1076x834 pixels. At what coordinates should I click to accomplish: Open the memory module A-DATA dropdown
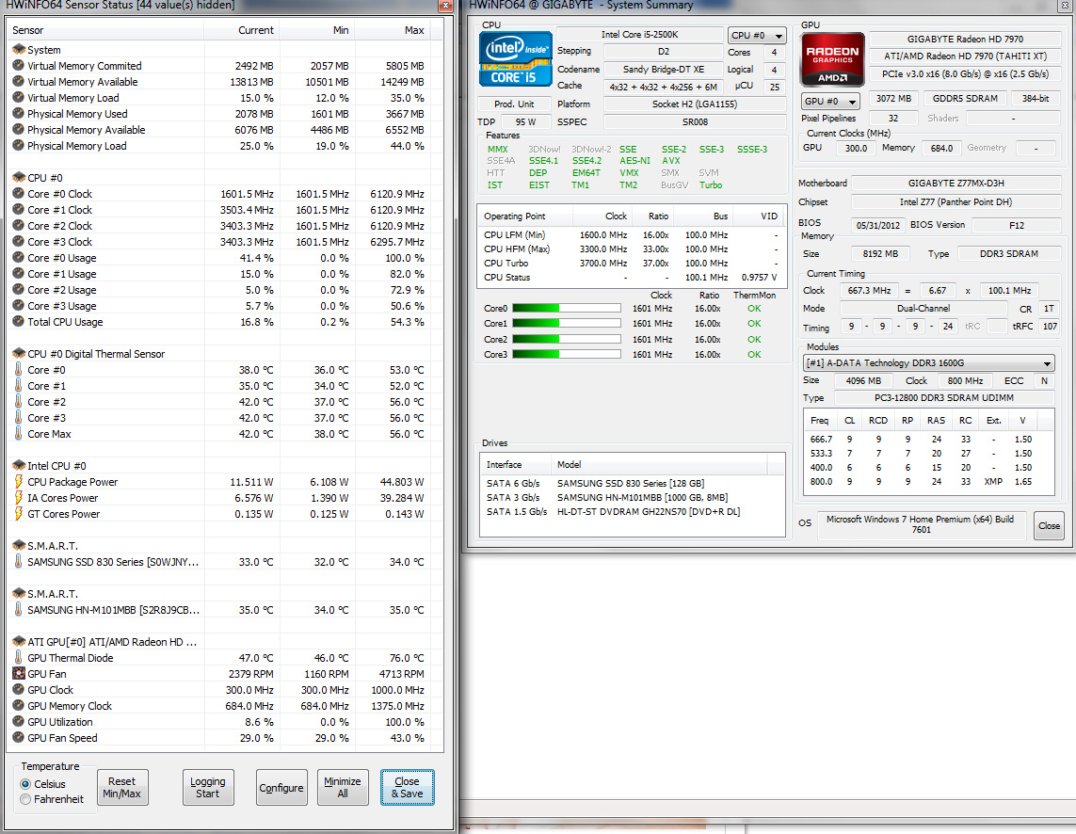tap(929, 363)
